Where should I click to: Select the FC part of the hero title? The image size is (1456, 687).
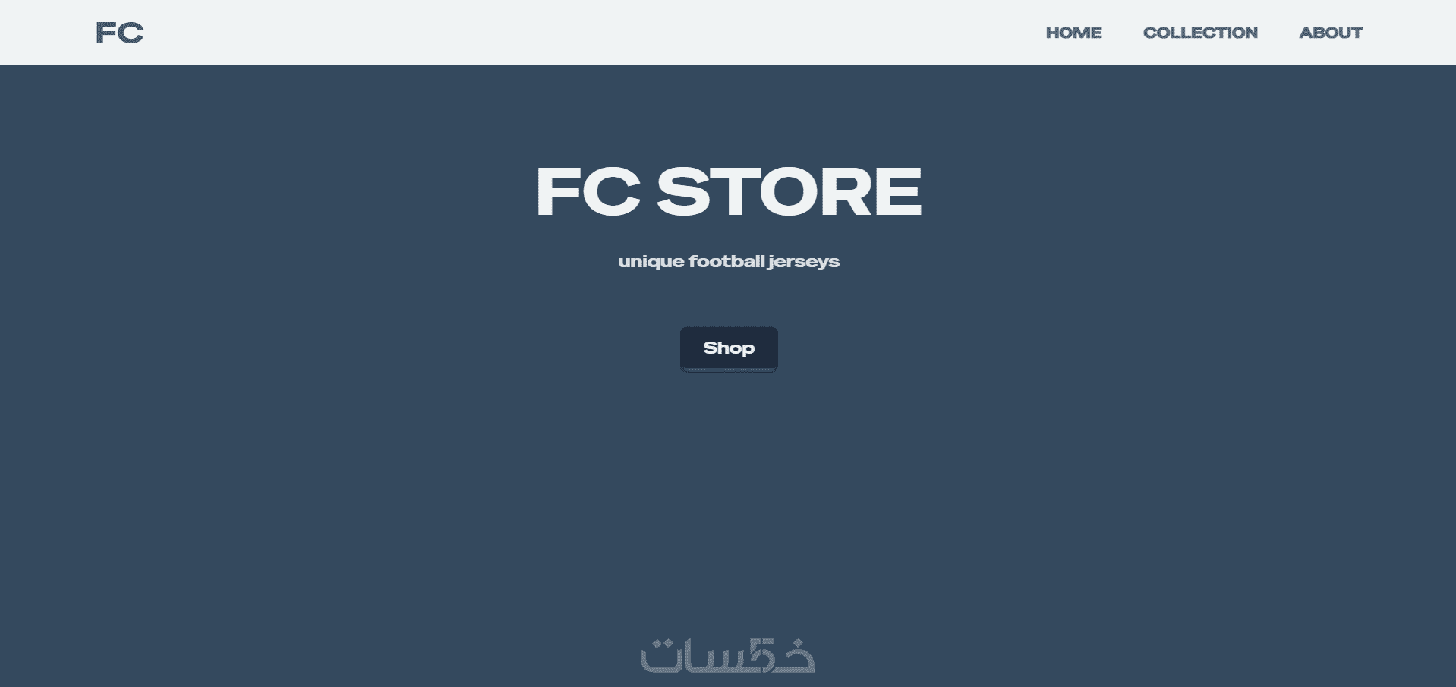pyautogui.click(x=588, y=191)
